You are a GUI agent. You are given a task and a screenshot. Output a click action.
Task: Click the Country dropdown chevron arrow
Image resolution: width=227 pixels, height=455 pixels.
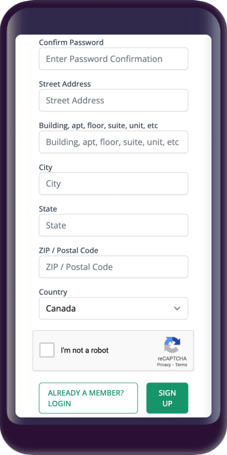[177, 308]
